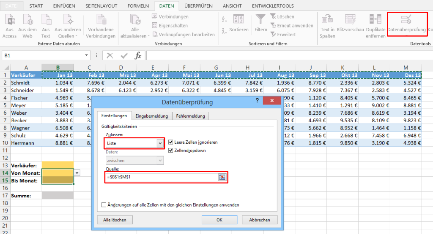Click the dialog help question mark
Image resolution: width=433 pixels, height=234 pixels.
(257, 101)
